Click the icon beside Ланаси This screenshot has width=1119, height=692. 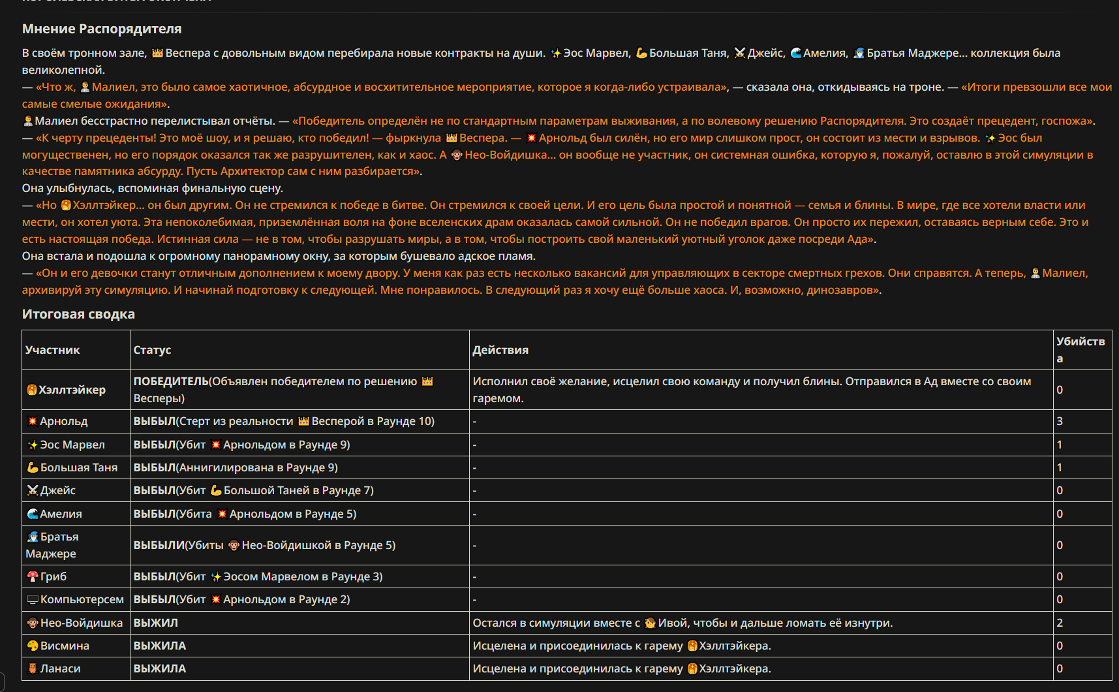[x=33, y=668]
